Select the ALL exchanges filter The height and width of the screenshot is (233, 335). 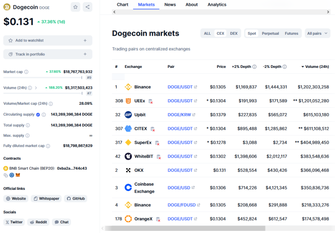tap(207, 34)
